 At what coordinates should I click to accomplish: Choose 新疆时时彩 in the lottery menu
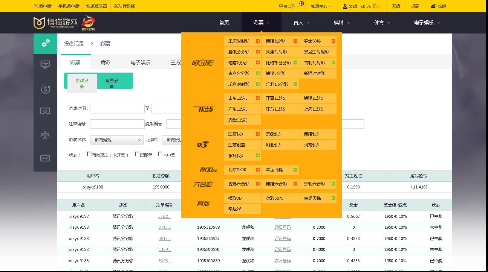click(318, 73)
